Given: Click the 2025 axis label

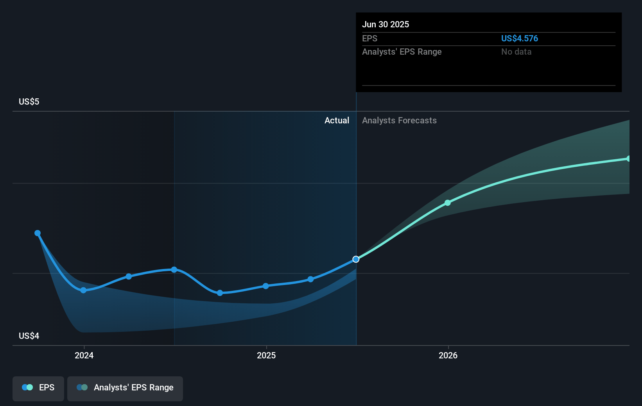Looking at the screenshot, I should click(x=266, y=355).
